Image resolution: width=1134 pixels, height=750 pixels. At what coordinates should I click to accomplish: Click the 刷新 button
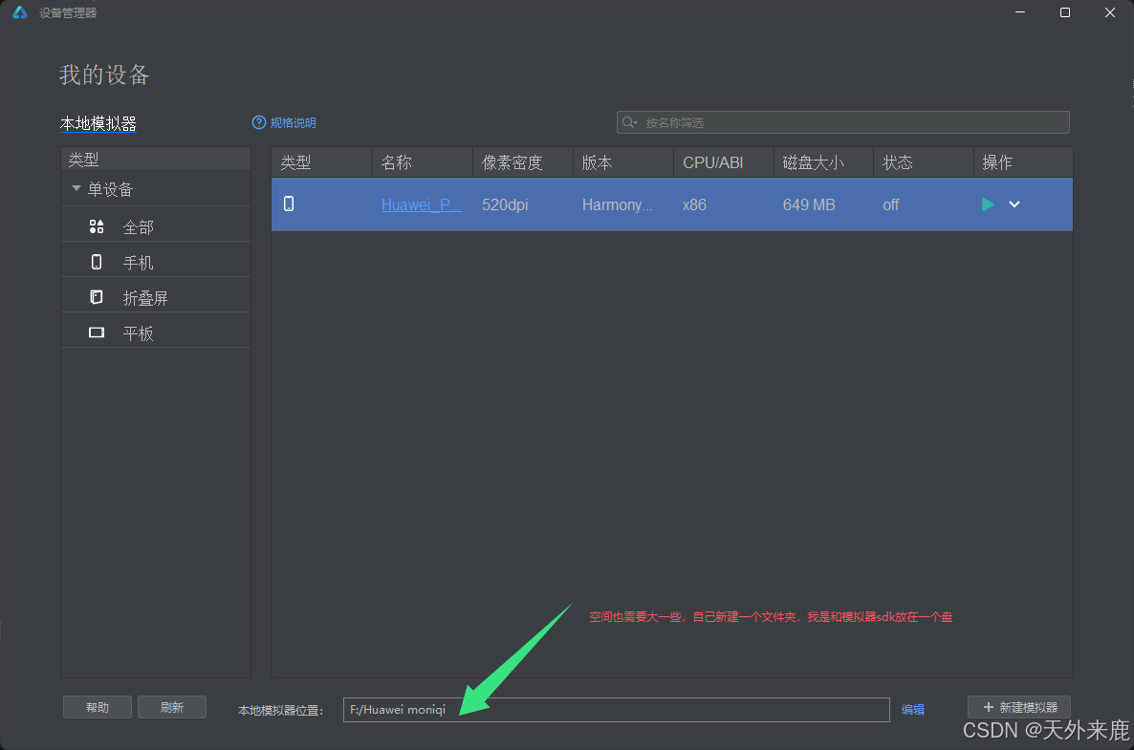(x=172, y=707)
